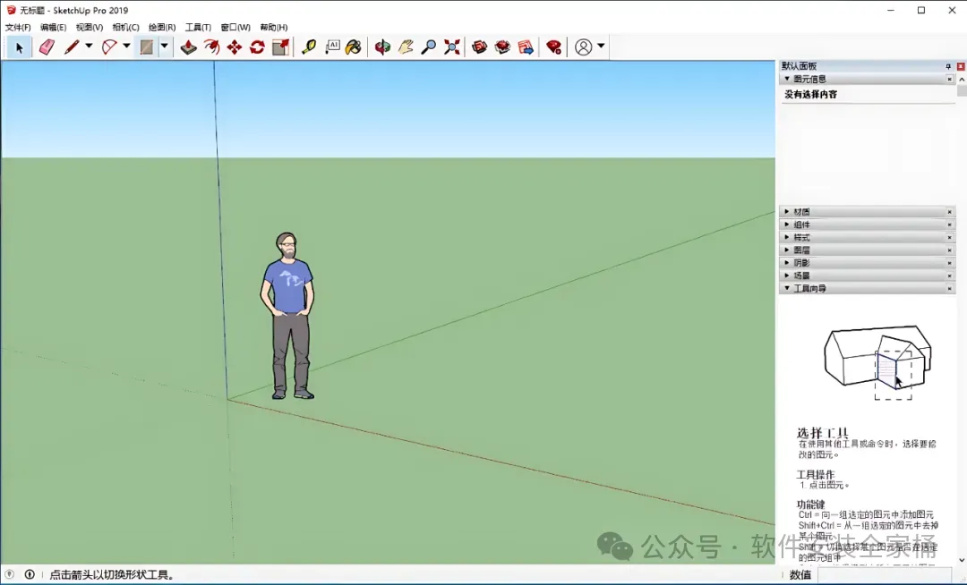Image resolution: width=967 pixels, height=585 pixels.
Task: Open the 相机(C) menu
Action: [x=126, y=27]
